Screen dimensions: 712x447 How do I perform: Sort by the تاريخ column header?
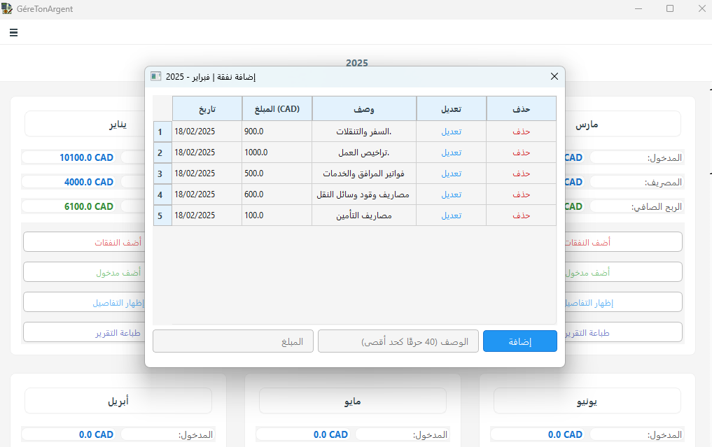207,109
